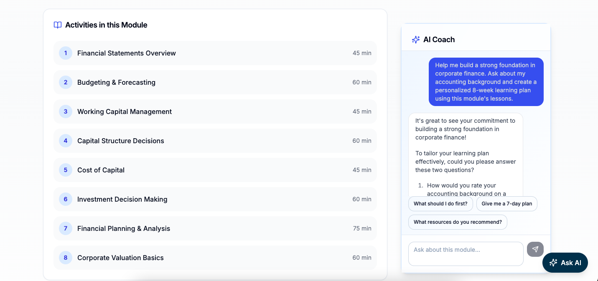Click the book icon beside Activities in this Module
The height and width of the screenshot is (281, 598).
57,25
